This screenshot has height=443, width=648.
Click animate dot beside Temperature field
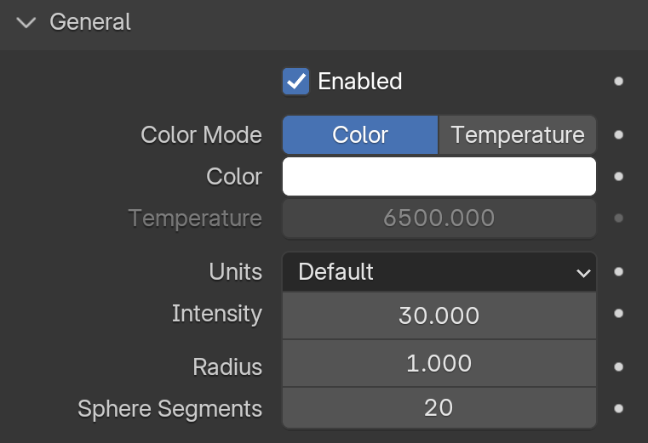click(619, 218)
